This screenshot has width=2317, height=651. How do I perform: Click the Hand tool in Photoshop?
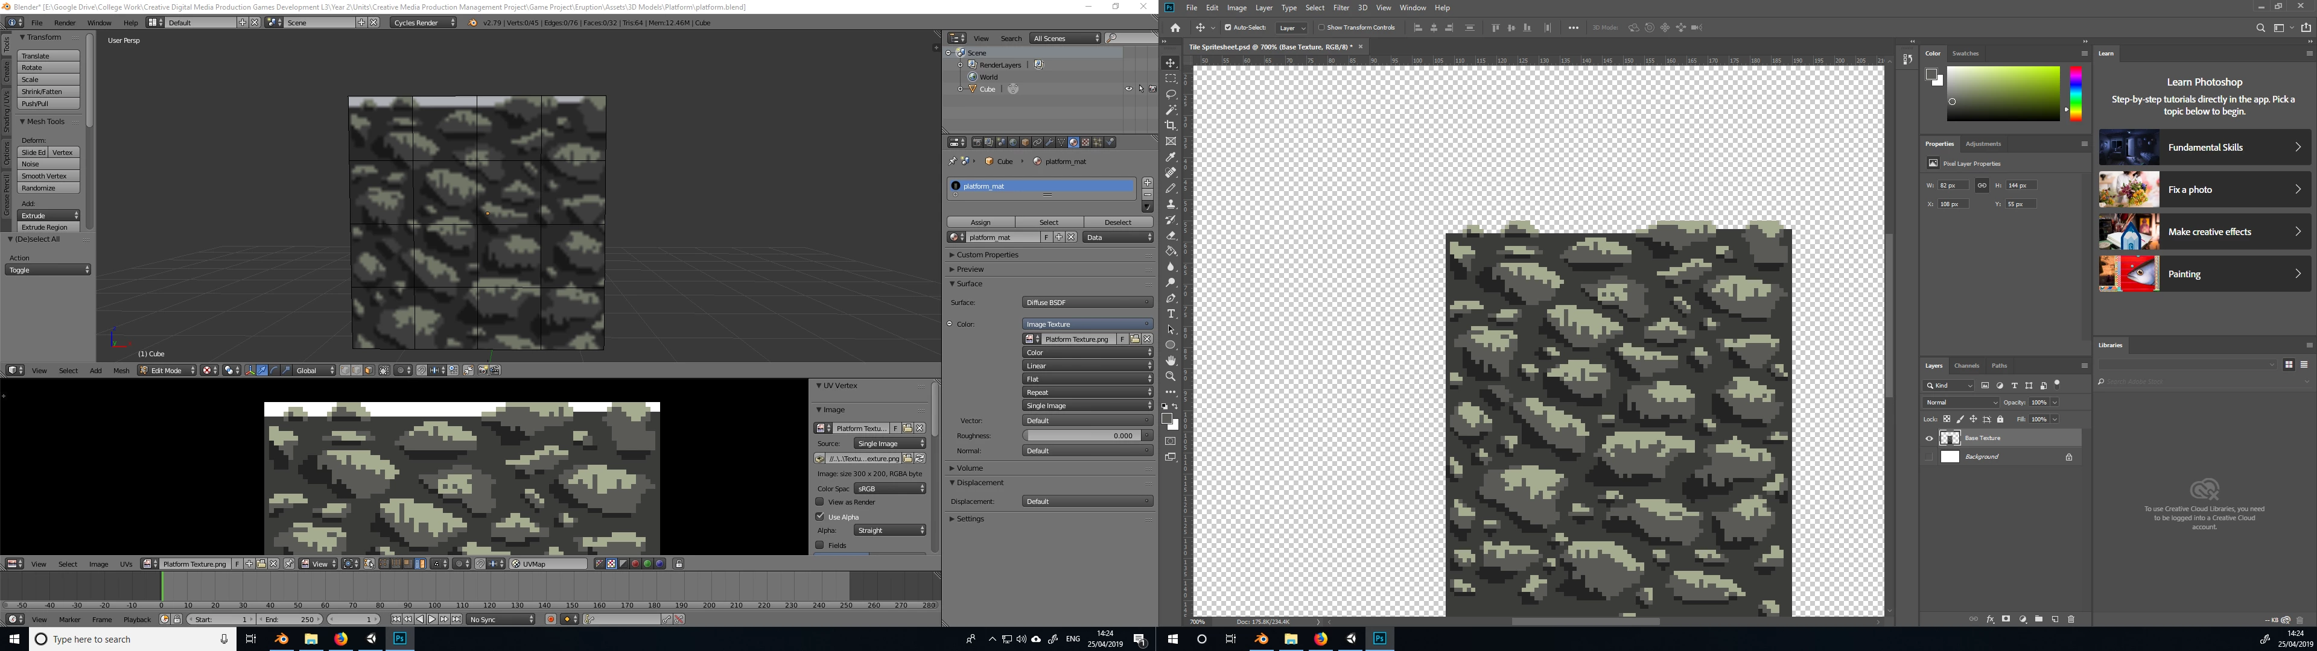(x=1170, y=360)
